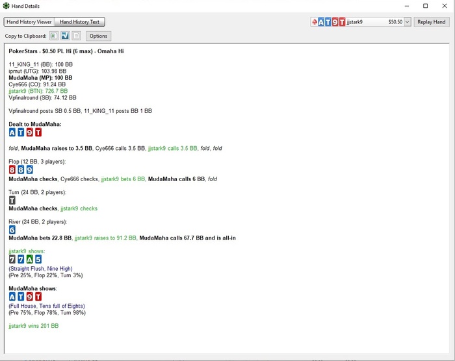Click 'jjstark9 raises to 91.2 BB' text
The image size is (455, 361).
[105, 238]
